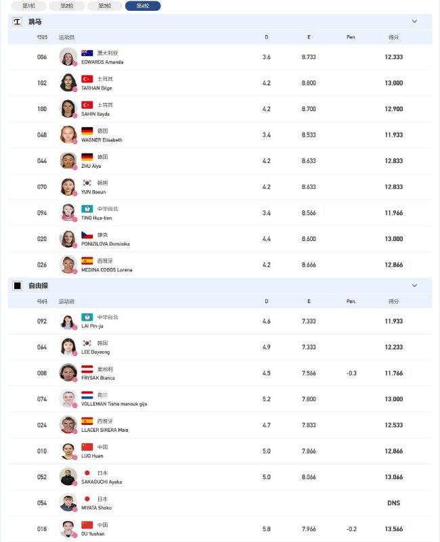Viewport: 440px width, 542px height.
Task: Click the vault (跳马) apparatus icon
Action: 18,22
